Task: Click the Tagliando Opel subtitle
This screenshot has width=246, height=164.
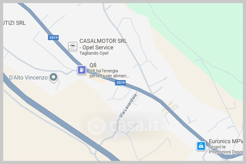Action: [94, 53]
